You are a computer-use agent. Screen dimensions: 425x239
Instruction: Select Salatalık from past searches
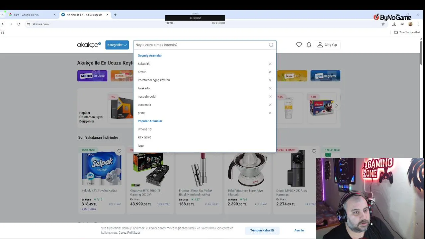143,64
